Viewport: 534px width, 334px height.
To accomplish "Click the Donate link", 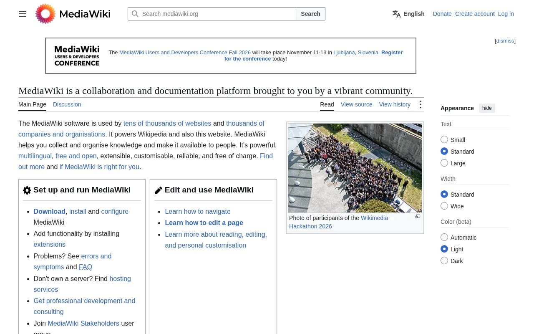I will point(442,14).
